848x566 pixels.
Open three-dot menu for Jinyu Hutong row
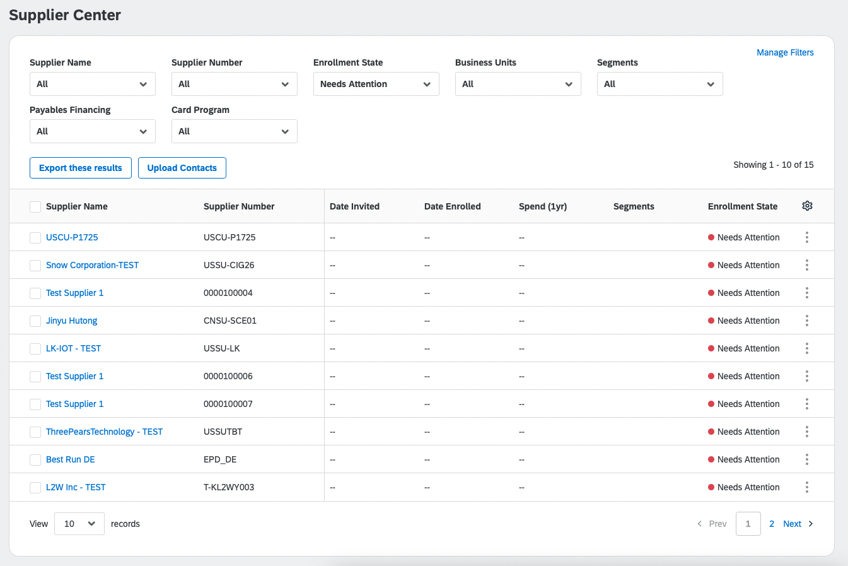[807, 321]
